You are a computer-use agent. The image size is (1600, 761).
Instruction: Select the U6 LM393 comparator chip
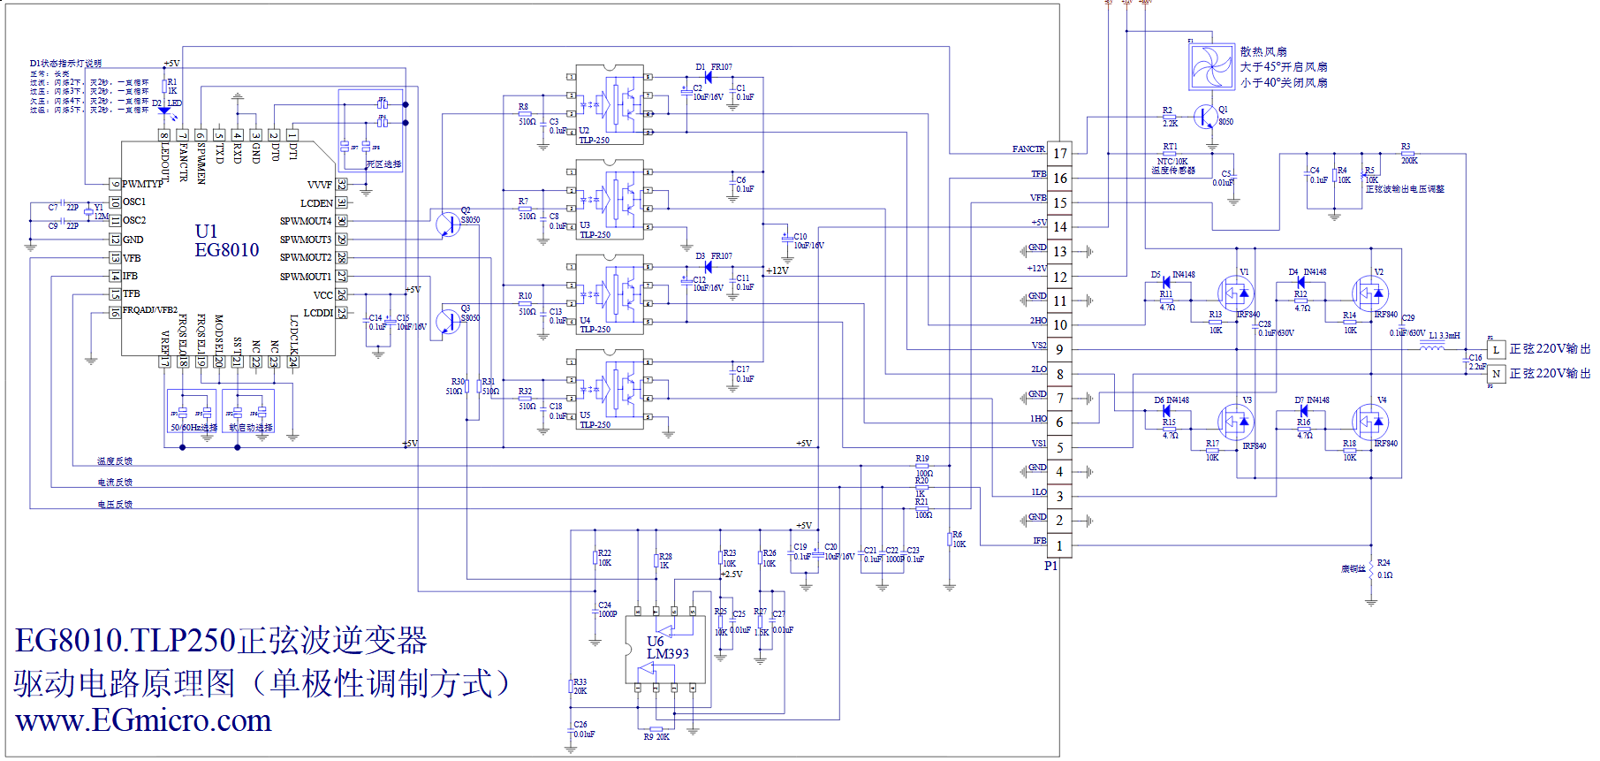[x=665, y=650]
